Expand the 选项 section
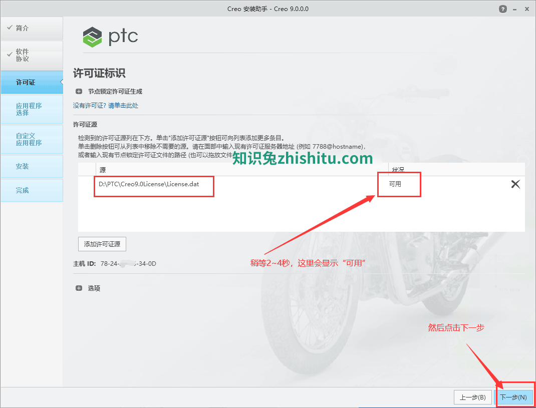Image resolution: width=536 pixels, height=408 pixels. coord(79,288)
